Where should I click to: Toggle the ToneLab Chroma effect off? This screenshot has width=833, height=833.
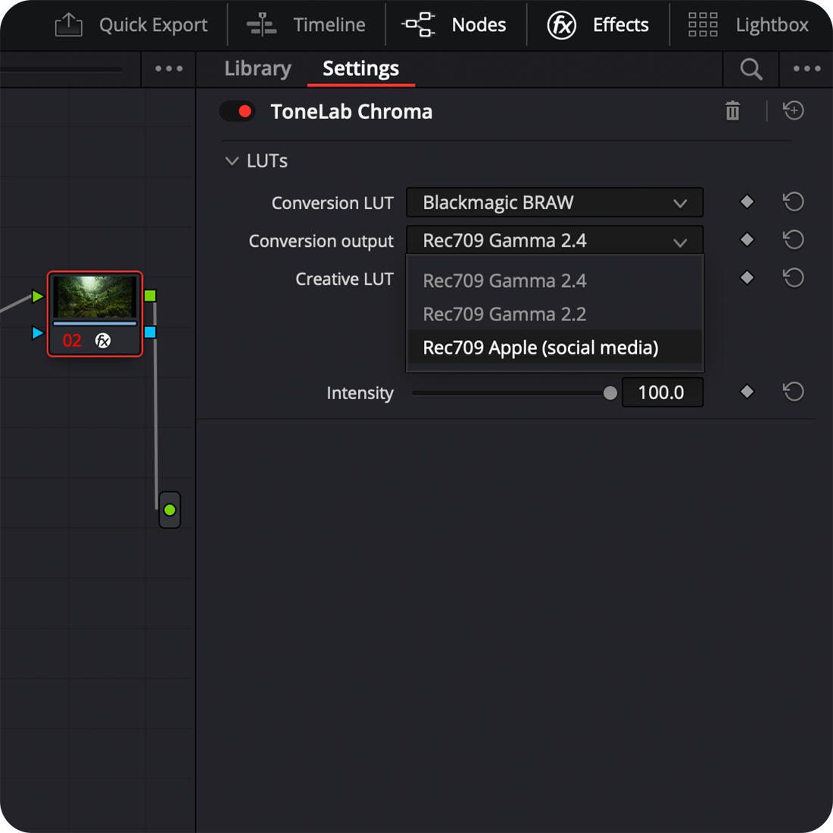[237, 111]
